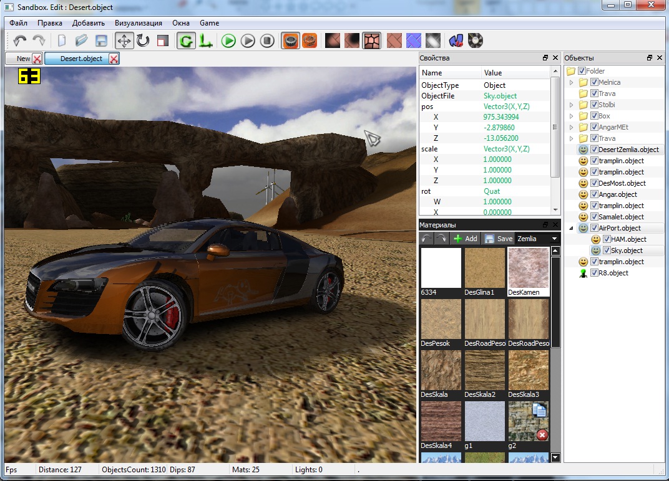Select the Move tool with four arrows
This screenshot has height=481, width=669.
[124, 41]
